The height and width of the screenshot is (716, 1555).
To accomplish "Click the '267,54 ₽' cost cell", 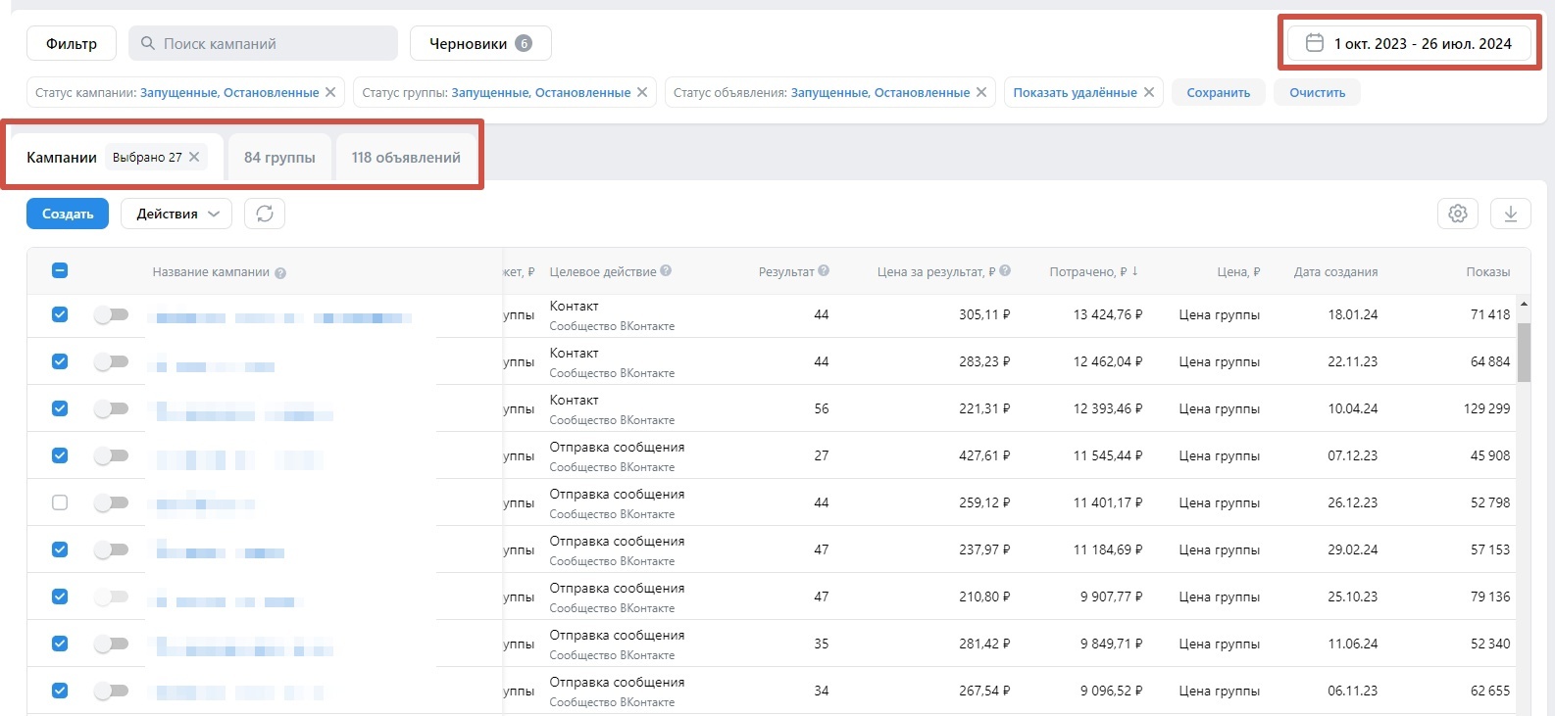I will point(984,691).
